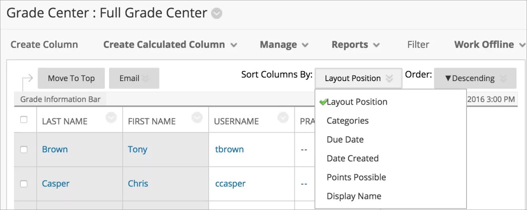The image size is (527, 210).
Task: Open the LAST NAME column options chevron
Action: pyautogui.click(x=111, y=118)
